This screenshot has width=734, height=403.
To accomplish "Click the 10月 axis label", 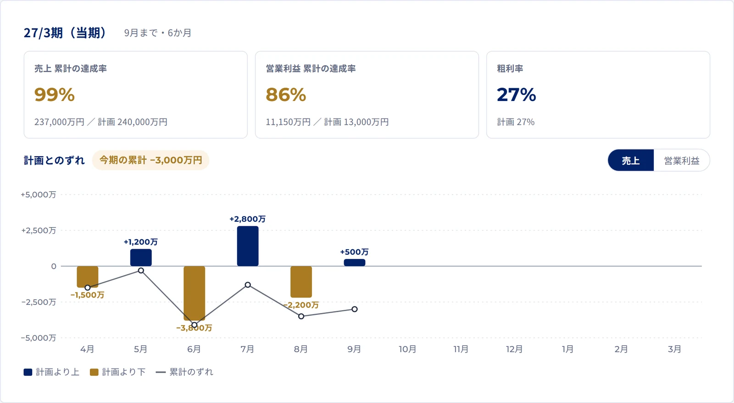I will [407, 349].
